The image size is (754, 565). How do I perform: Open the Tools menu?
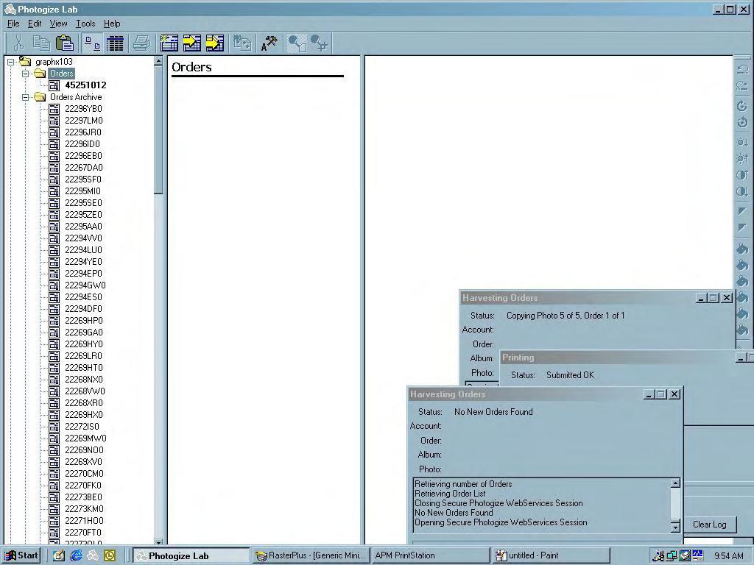(85, 24)
